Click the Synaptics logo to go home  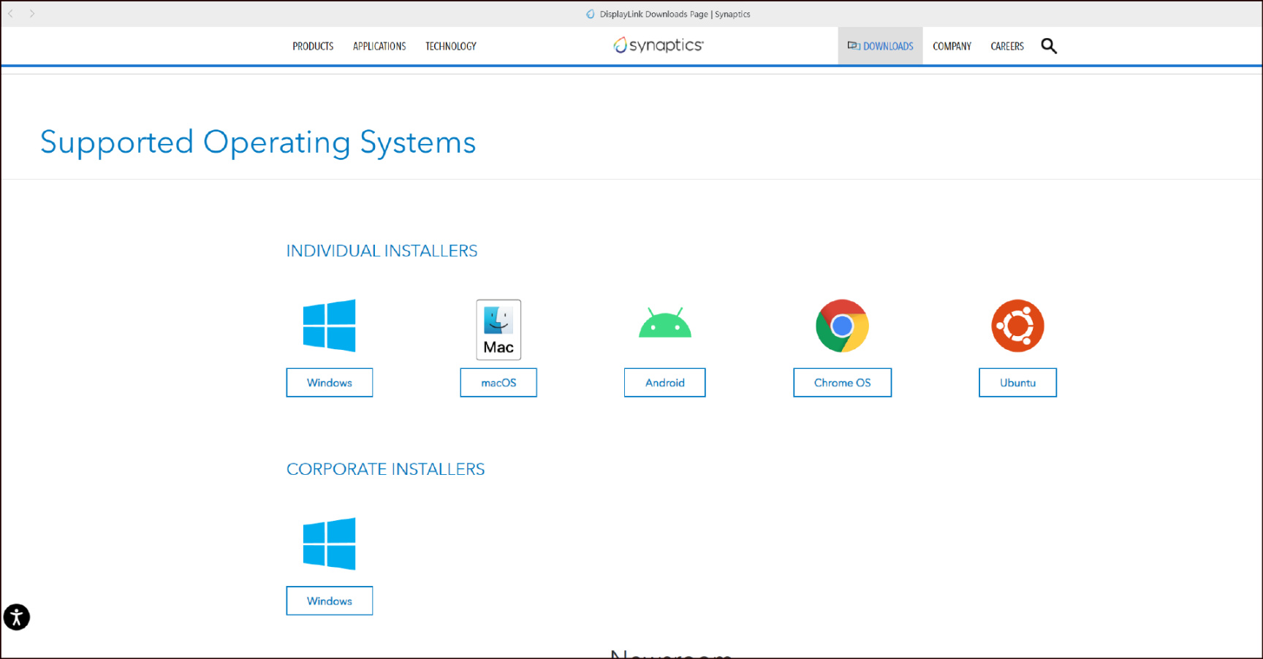(x=659, y=45)
